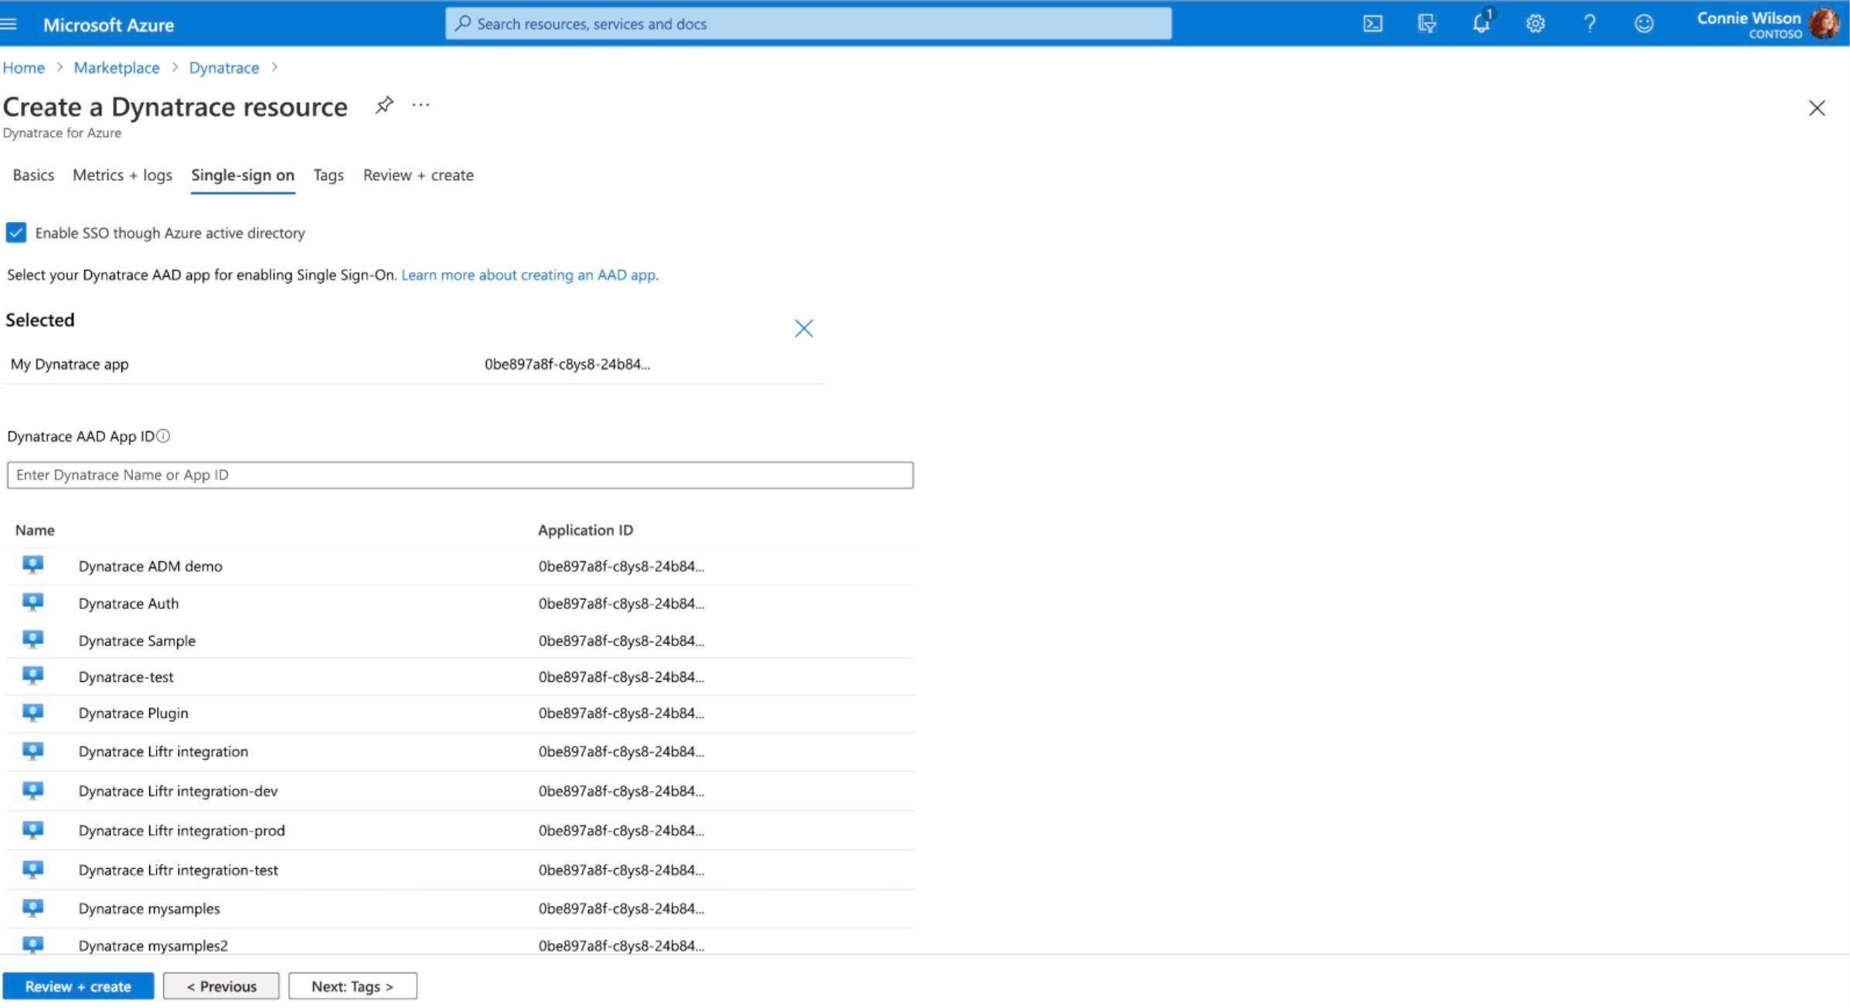This screenshot has height=1008, width=1850.
Task: Select the Dynatrace Liftr integration app name
Action: [x=163, y=751]
